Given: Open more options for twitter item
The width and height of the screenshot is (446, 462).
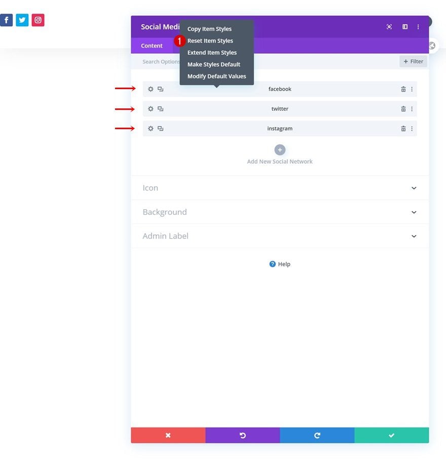Looking at the screenshot, I should tap(412, 109).
